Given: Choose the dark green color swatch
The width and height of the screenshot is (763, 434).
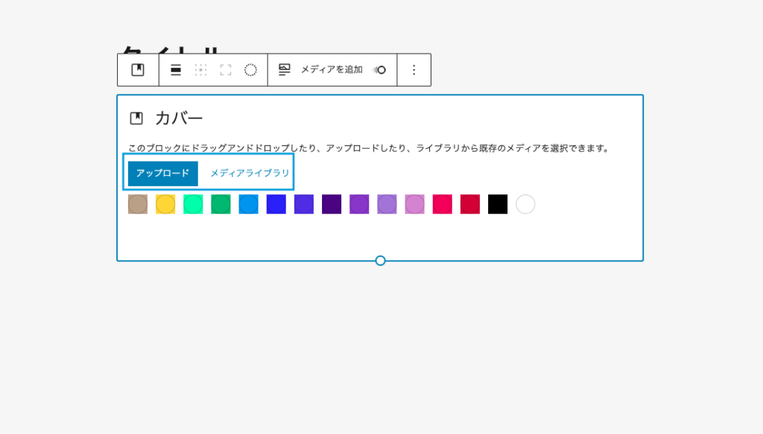Looking at the screenshot, I should (x=221, y=204).
